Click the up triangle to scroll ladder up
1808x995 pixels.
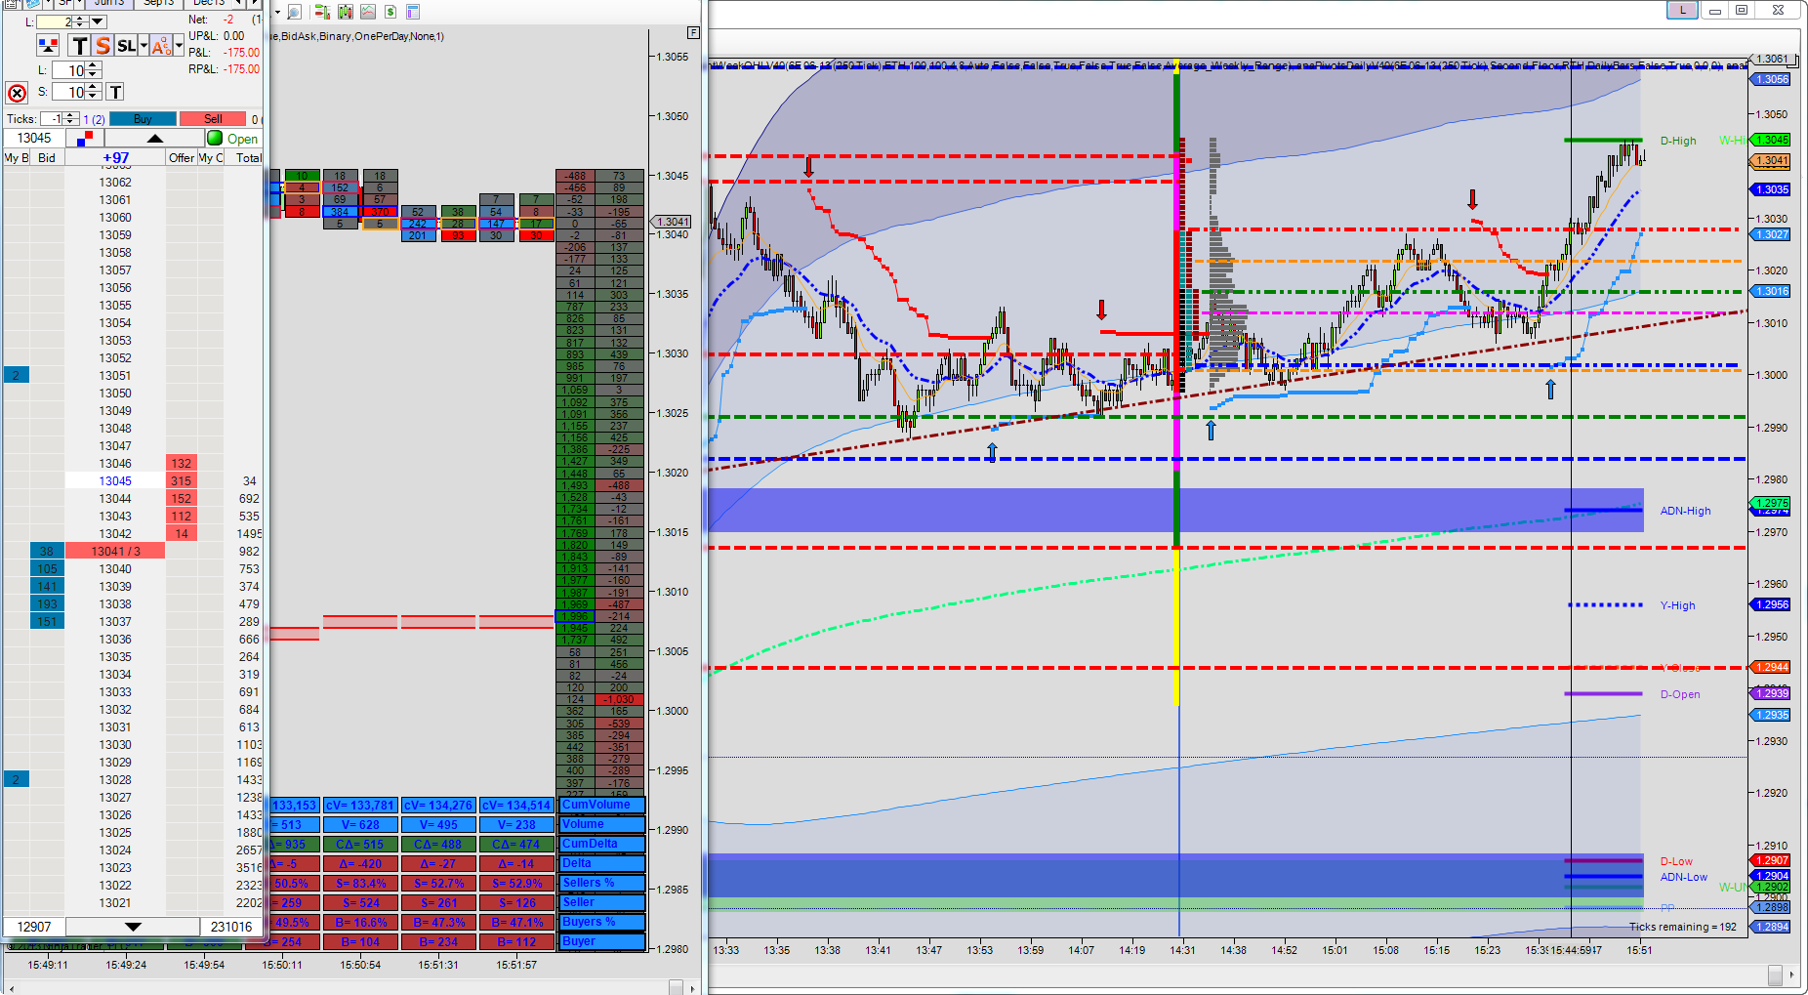pyautogui.click(x=155, y=139)
